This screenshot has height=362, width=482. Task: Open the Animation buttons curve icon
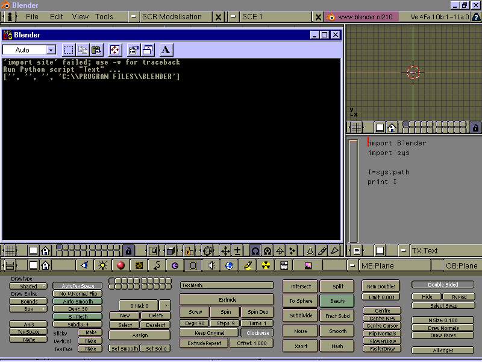(x=157, y=265)
